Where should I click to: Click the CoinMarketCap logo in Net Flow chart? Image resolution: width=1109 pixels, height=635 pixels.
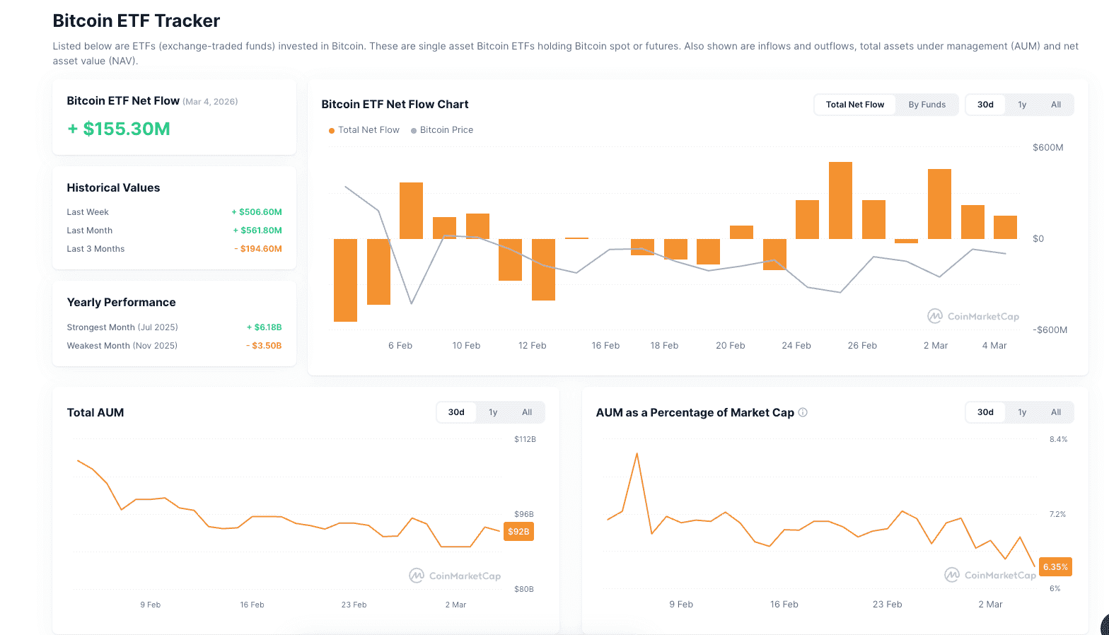935,316
